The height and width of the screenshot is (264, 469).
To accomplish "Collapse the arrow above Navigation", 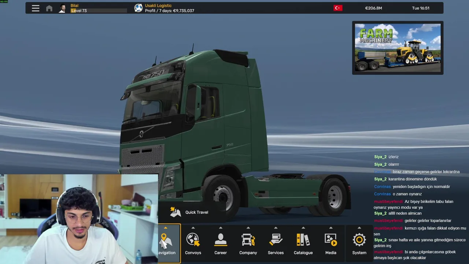I will pyautogui.click(x=165, y=228).
